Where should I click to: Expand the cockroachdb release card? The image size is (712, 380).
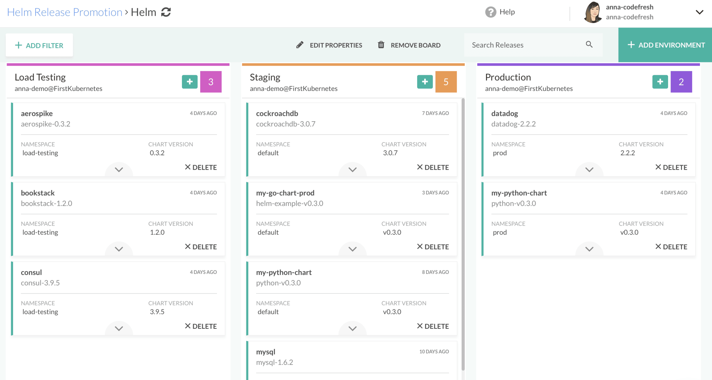coord(353,169)
